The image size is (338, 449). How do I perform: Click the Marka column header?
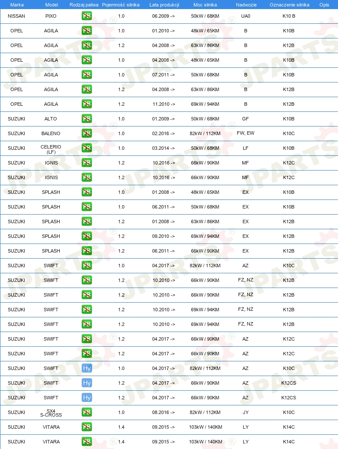[17, 5]
